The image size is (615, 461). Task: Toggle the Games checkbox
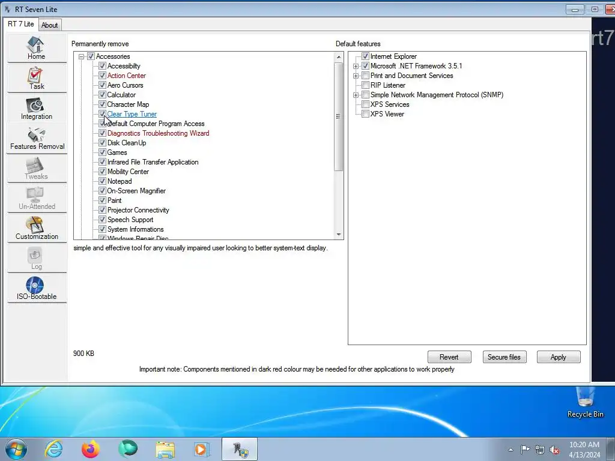[102, 152]
